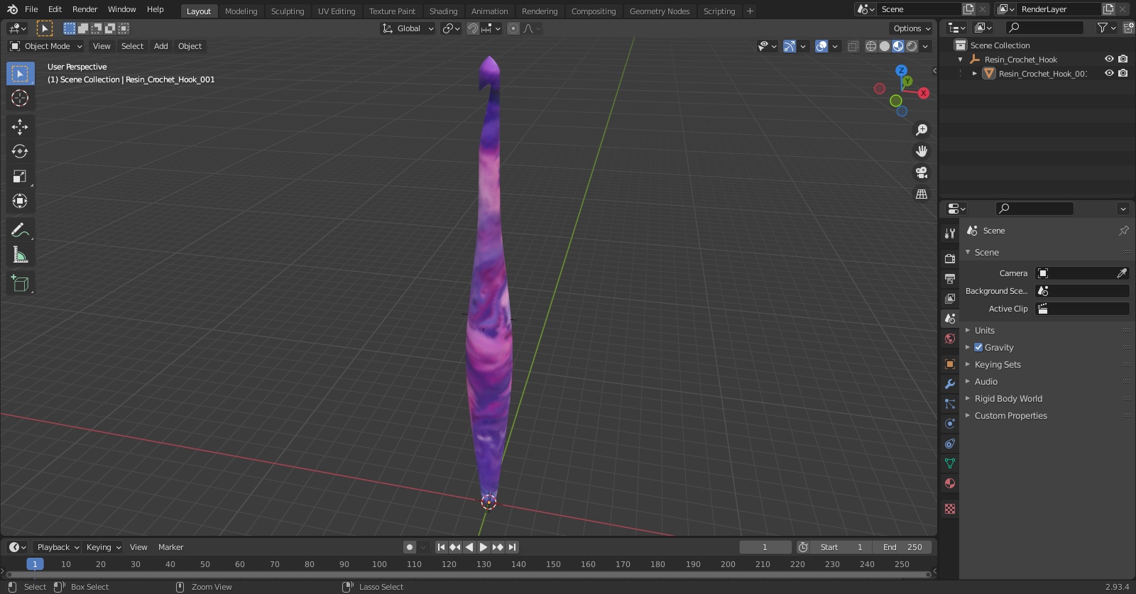Viewport: 1136px width, 594px height.
Task: Open the Tool properties tab
Action: tap(950, 233)
